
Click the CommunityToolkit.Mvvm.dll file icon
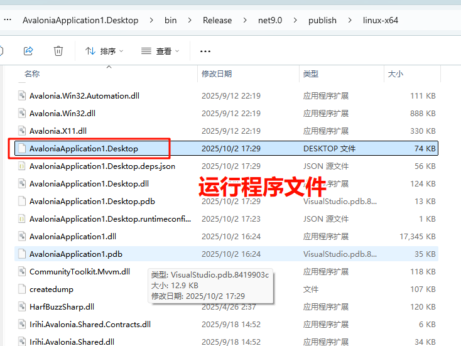click(x=22, y=272)
